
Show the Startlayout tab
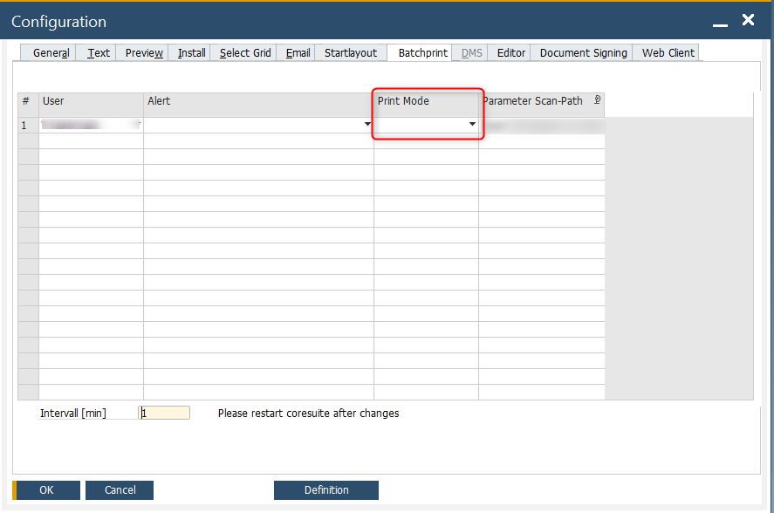(x=351, y=53)
